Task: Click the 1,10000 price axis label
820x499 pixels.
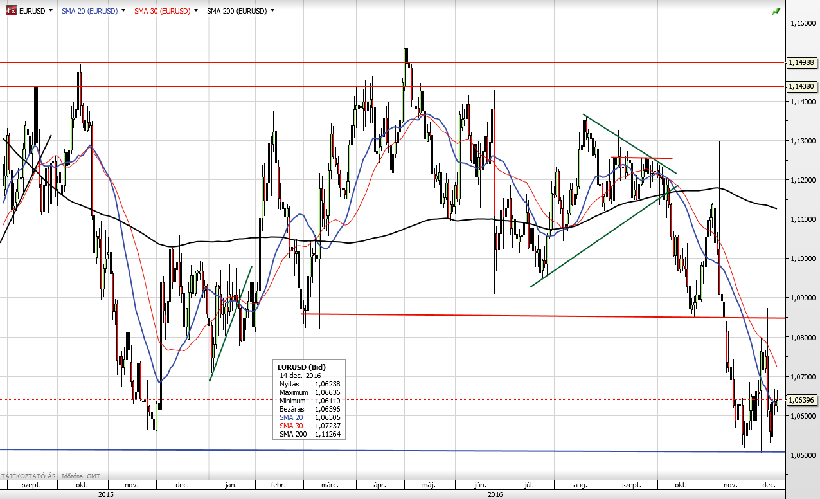Action: click(803, 259)
